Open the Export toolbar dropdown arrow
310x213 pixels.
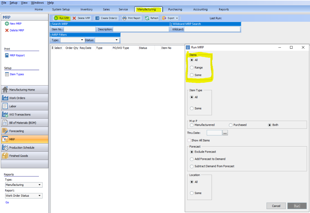point(177,18)
